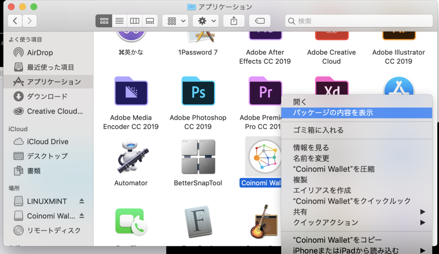
Task: Select the Adobe After Effects CC 2019 label
Action: coord(265,57)
